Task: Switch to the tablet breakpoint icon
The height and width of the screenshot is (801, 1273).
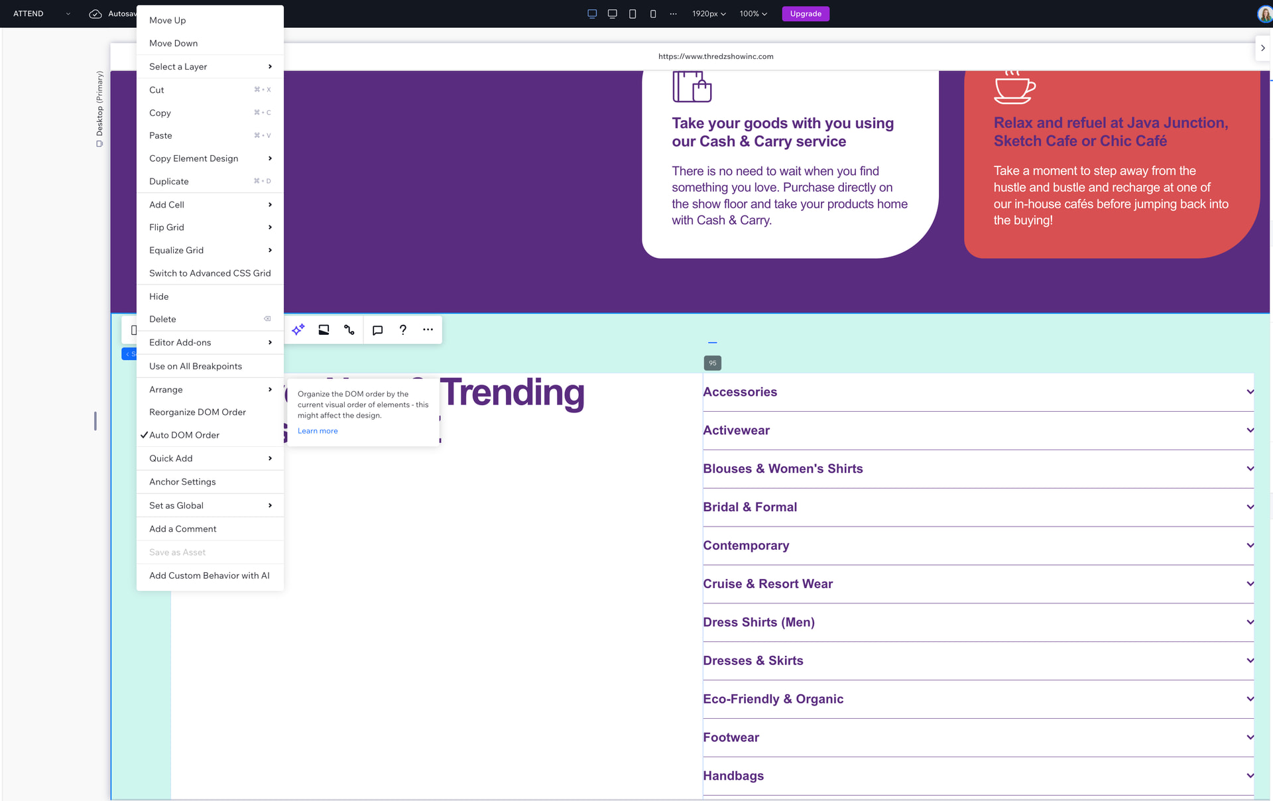Action: [x=633, y=14]
